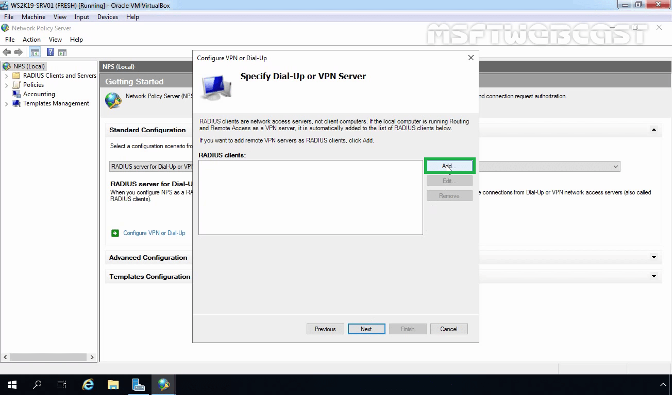Screen dimensions: 672x395
Task: Click the Previous button
Action: pyautogui.click(x=325, y=329)
